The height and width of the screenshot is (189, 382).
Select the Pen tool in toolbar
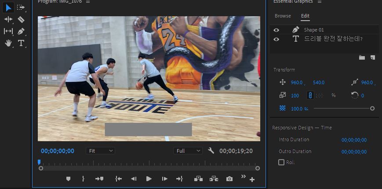coord(21,31)
